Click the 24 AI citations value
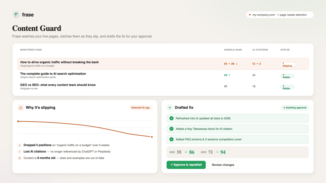Viewport: 326px width, 183px height. point(254,75)
